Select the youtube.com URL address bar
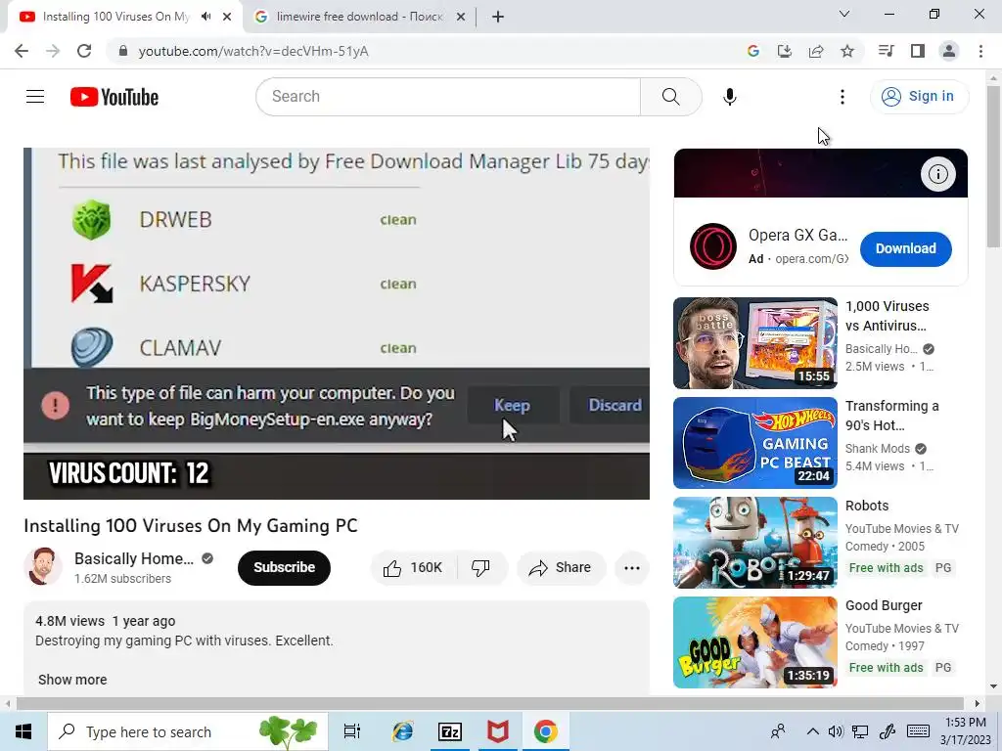 (253, 51)
